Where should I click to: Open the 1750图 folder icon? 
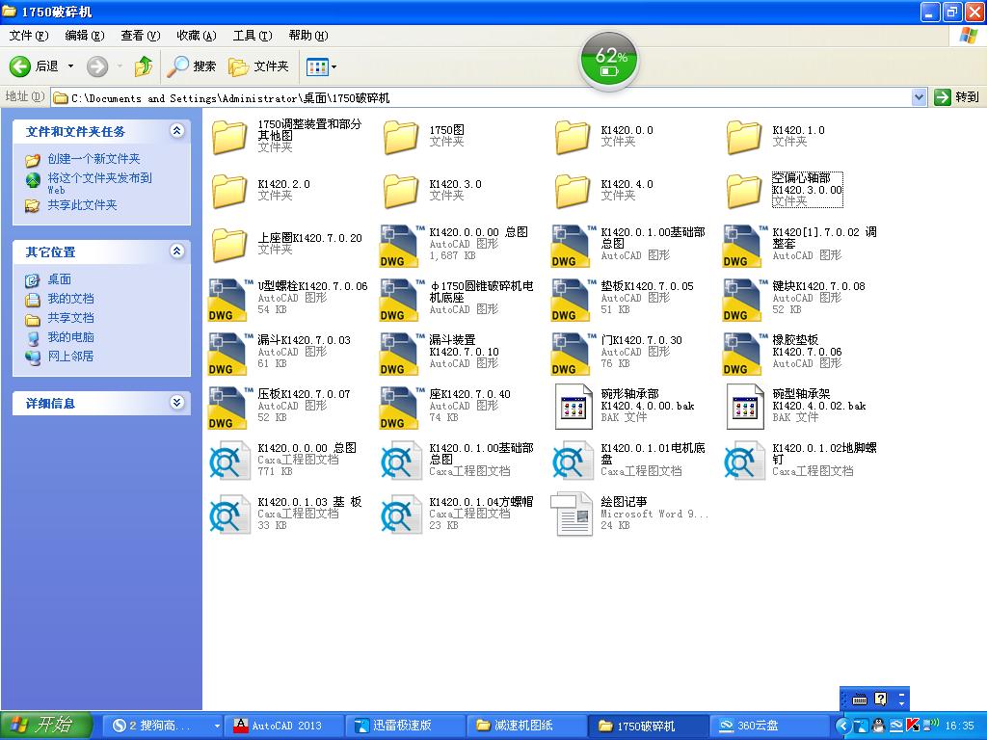point(401,137)
